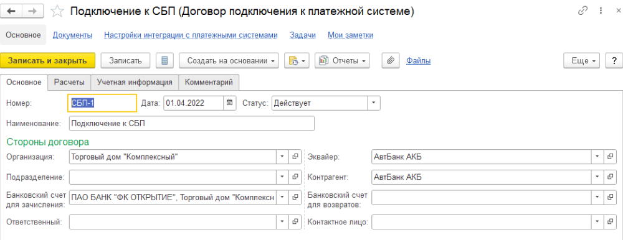Switch to the Комментарий tab
Image resolution: width=623 pixels, height=240 pixels.
point(209,82)
